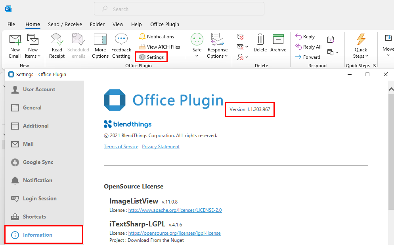
Task: Click Forward in the Respond group
Action: click(308, 57)
